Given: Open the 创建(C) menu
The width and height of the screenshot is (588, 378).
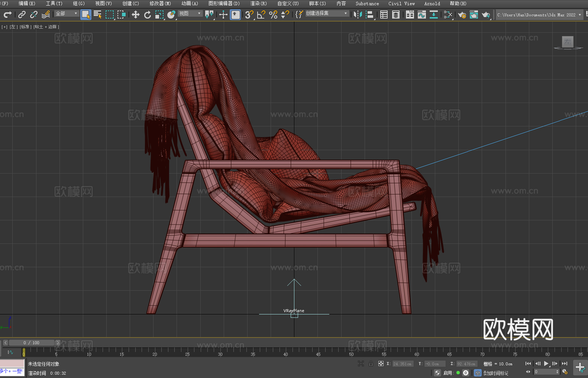Looking at the screenshot, I should (x=130, y=3).
